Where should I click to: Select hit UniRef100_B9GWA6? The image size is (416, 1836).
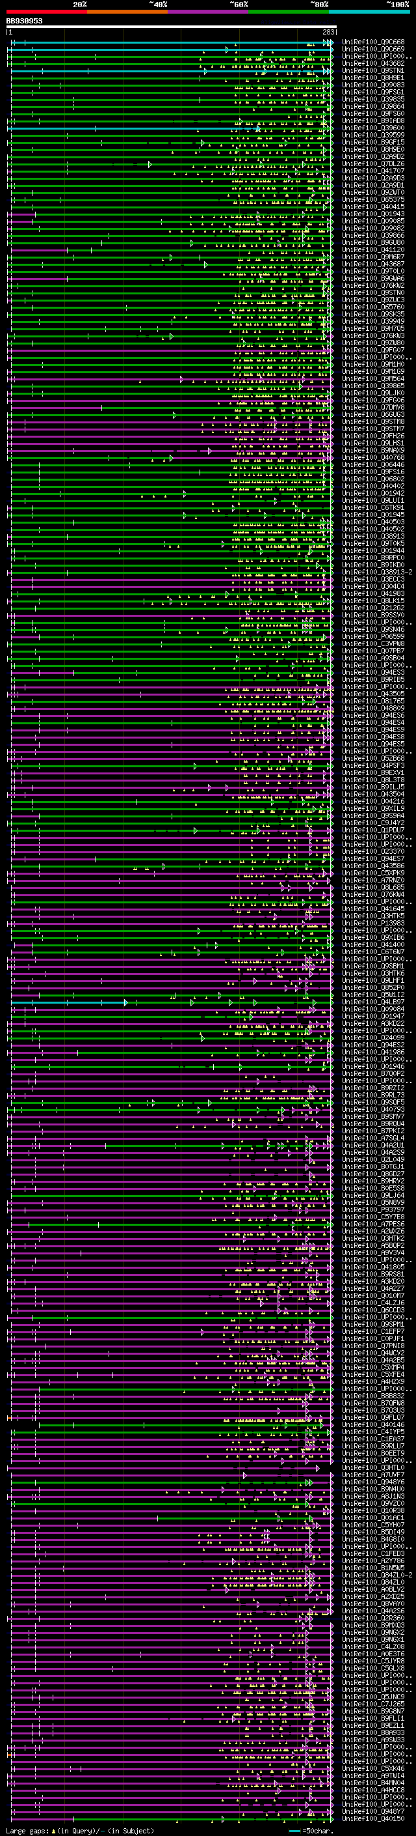coord(373,279)
